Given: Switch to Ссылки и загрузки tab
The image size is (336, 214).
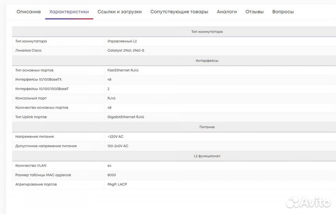Looking at the screenshot, I should click(x=119, y=12).
